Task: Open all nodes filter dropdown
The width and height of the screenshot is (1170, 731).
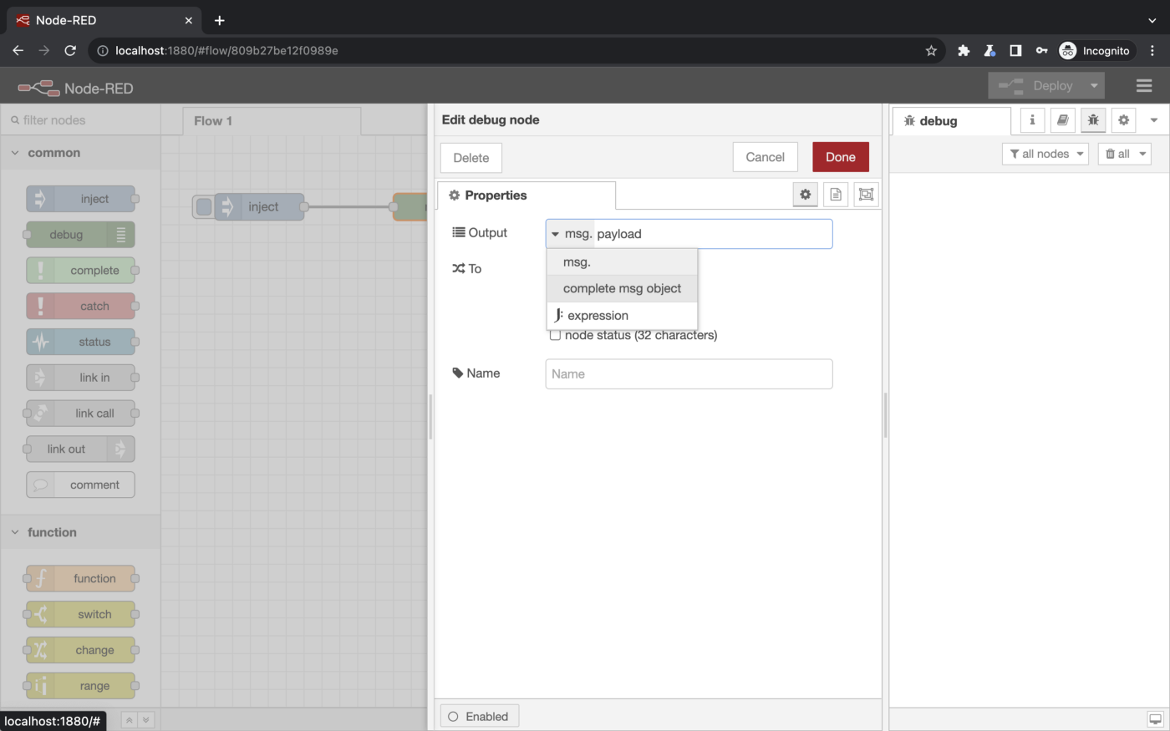Action: tap(1045, 154)
